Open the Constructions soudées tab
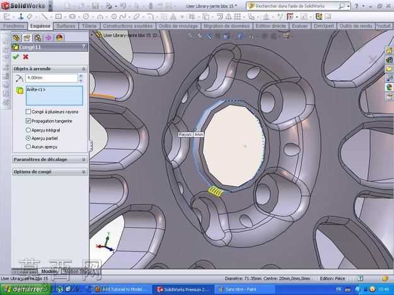The width and height of the screenshot is (394, 295). [x=127, y=26]
